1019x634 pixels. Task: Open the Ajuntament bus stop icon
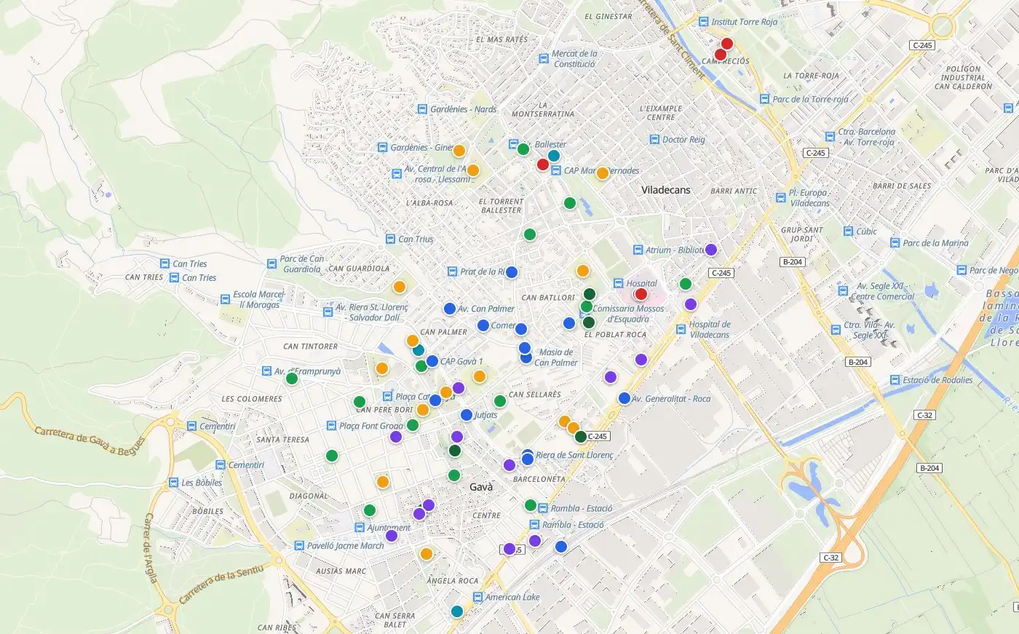pos(360,528)
